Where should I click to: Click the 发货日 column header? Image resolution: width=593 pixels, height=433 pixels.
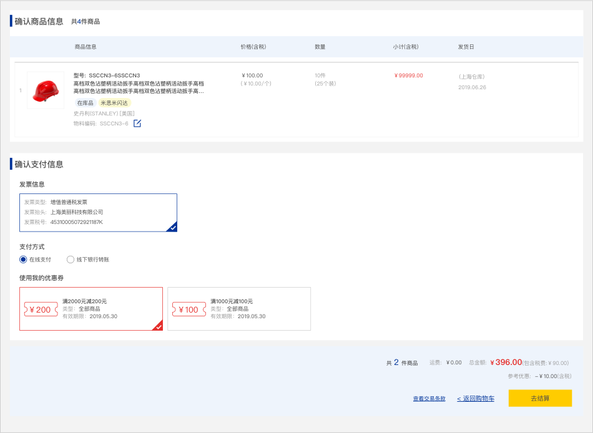coord(466,47)
